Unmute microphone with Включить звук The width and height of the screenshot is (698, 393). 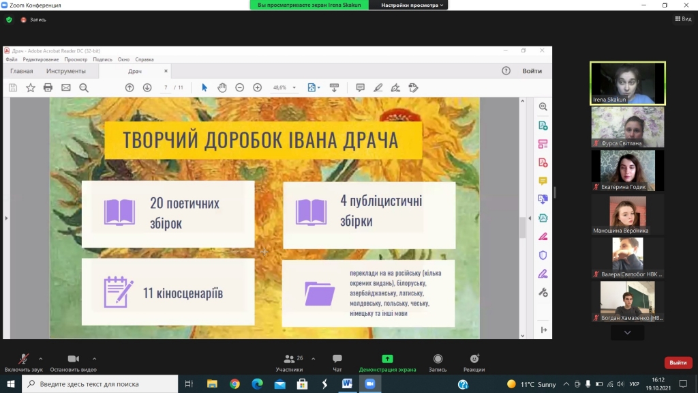pyautogui.click(x=24, y=363)
